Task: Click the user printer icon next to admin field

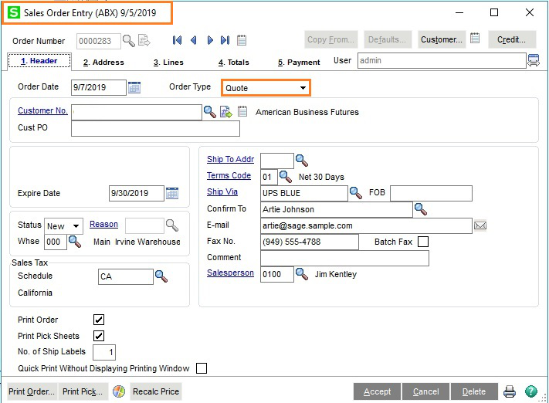Action: pyautogui.click(x=534, y=60)
